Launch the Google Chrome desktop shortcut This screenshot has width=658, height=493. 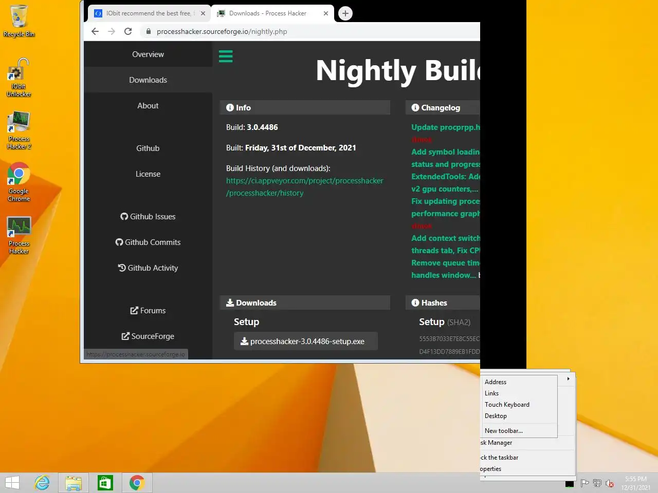[19, 182]
